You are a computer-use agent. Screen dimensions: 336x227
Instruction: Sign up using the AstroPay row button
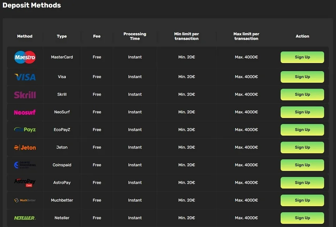point(302,183)
